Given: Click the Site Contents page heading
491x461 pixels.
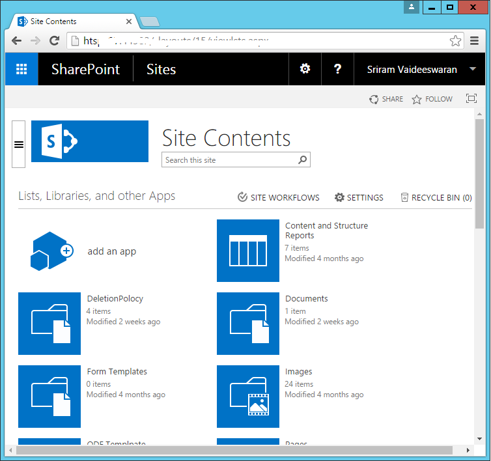Looking at the screenshot, I should click(x=227, y=138).
